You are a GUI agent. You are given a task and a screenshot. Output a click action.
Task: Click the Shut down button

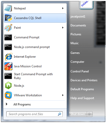pos(78,114)
